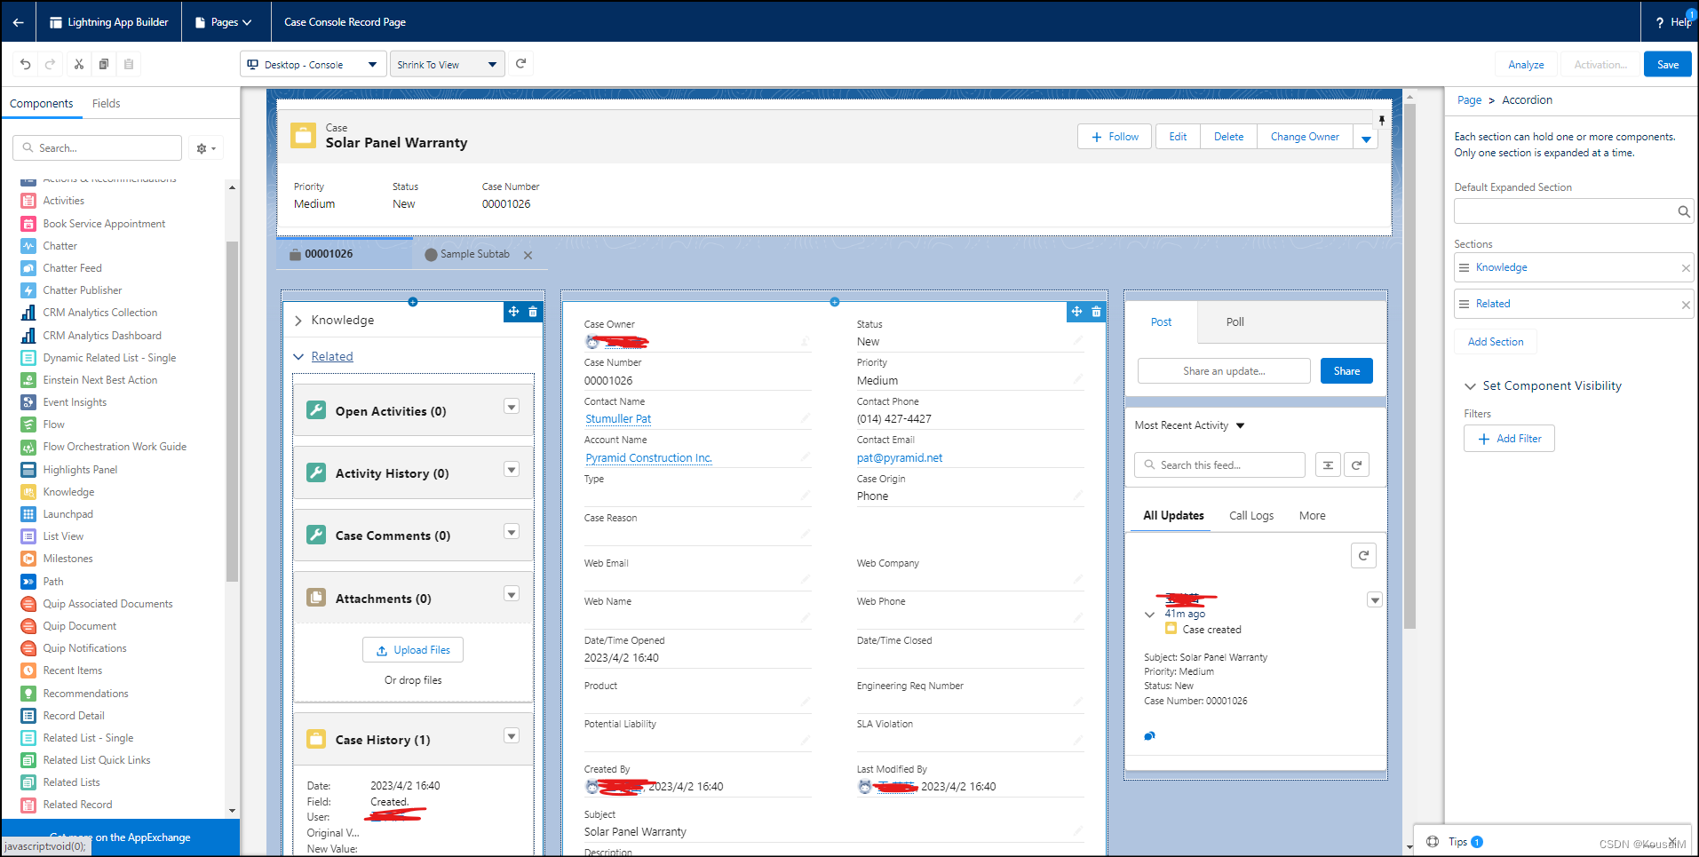Open the Stumuller Pat contact link
Viewport: 1699px width, 857px height.
[618, 419]
